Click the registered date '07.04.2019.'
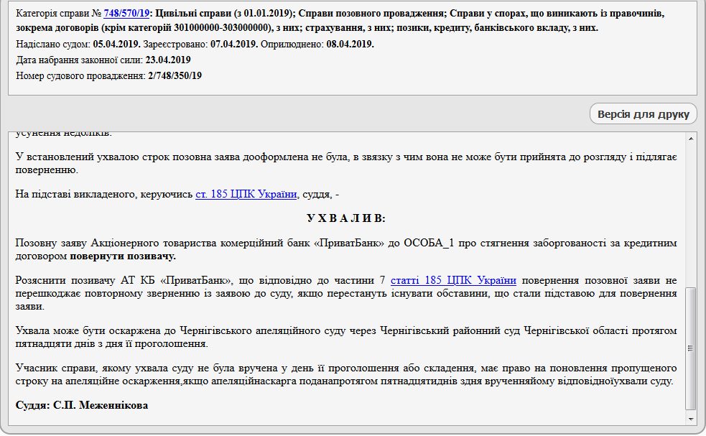This screenshot has width=706, height=436. 234,44
